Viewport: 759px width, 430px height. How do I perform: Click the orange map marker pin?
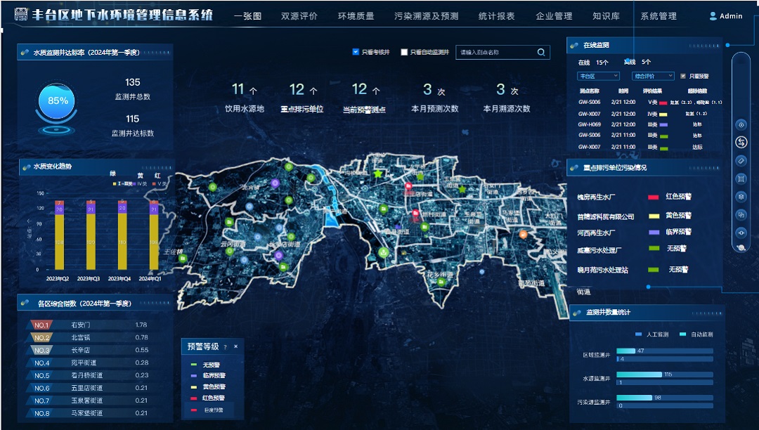tap(522, 234)
